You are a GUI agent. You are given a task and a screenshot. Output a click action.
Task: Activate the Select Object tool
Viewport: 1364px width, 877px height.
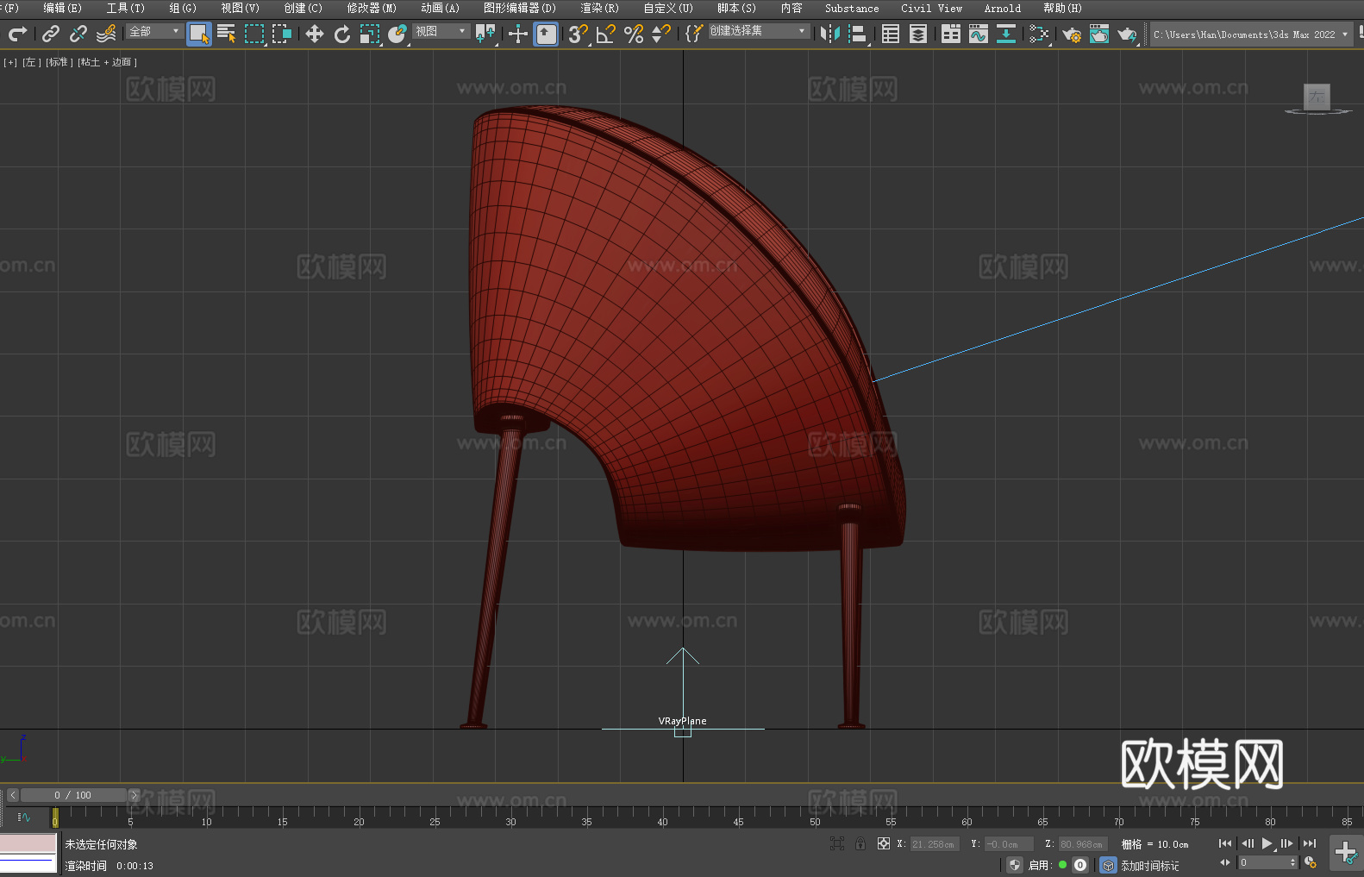pyautogui.click(x=199, y=34)
